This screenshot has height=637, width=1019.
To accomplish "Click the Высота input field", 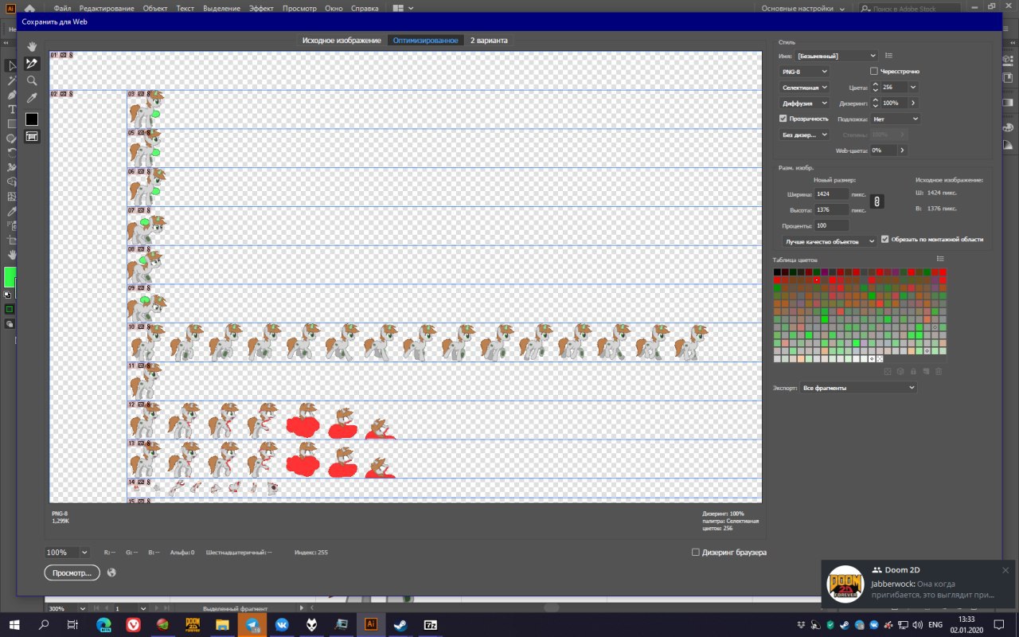I will click(832, 210).
